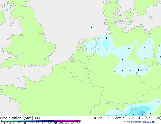The image size is (161, 124).
Task: Click the '[mm]' unit label
Action: pyautogui.click(x=28, y=118)
